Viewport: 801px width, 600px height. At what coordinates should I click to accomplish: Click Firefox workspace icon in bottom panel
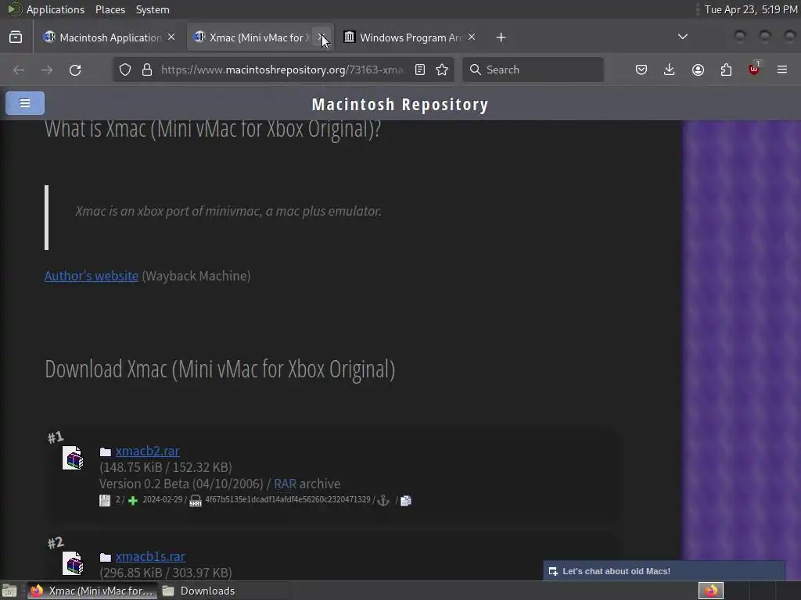(x=711, y=591)
